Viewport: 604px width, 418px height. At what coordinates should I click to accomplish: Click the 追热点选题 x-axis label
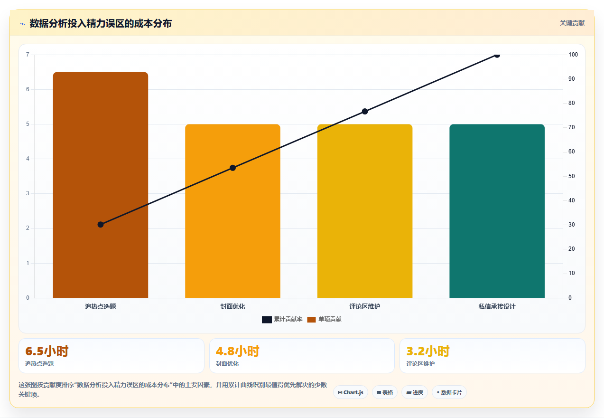pos(101,306)
